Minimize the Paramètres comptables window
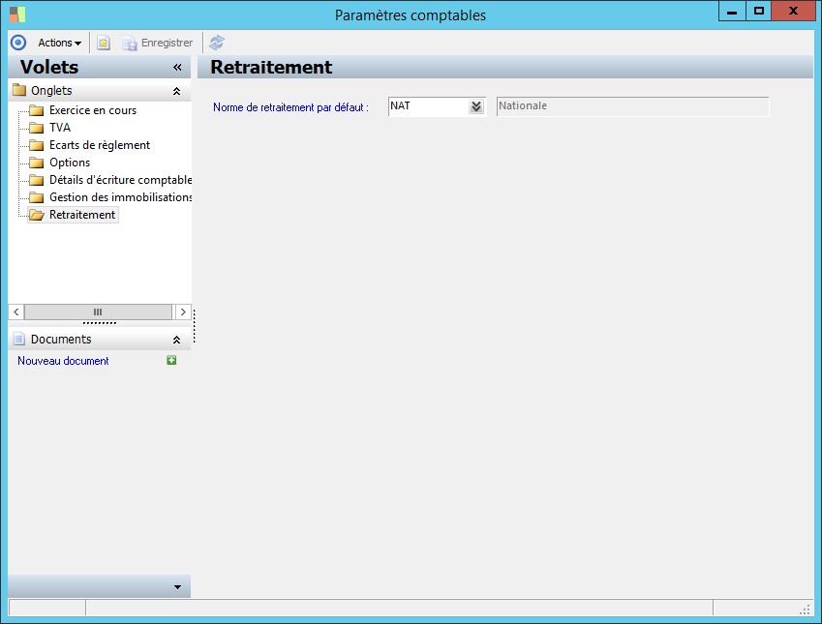The height and width of the screenshot is (624, 822). [732, 12]
